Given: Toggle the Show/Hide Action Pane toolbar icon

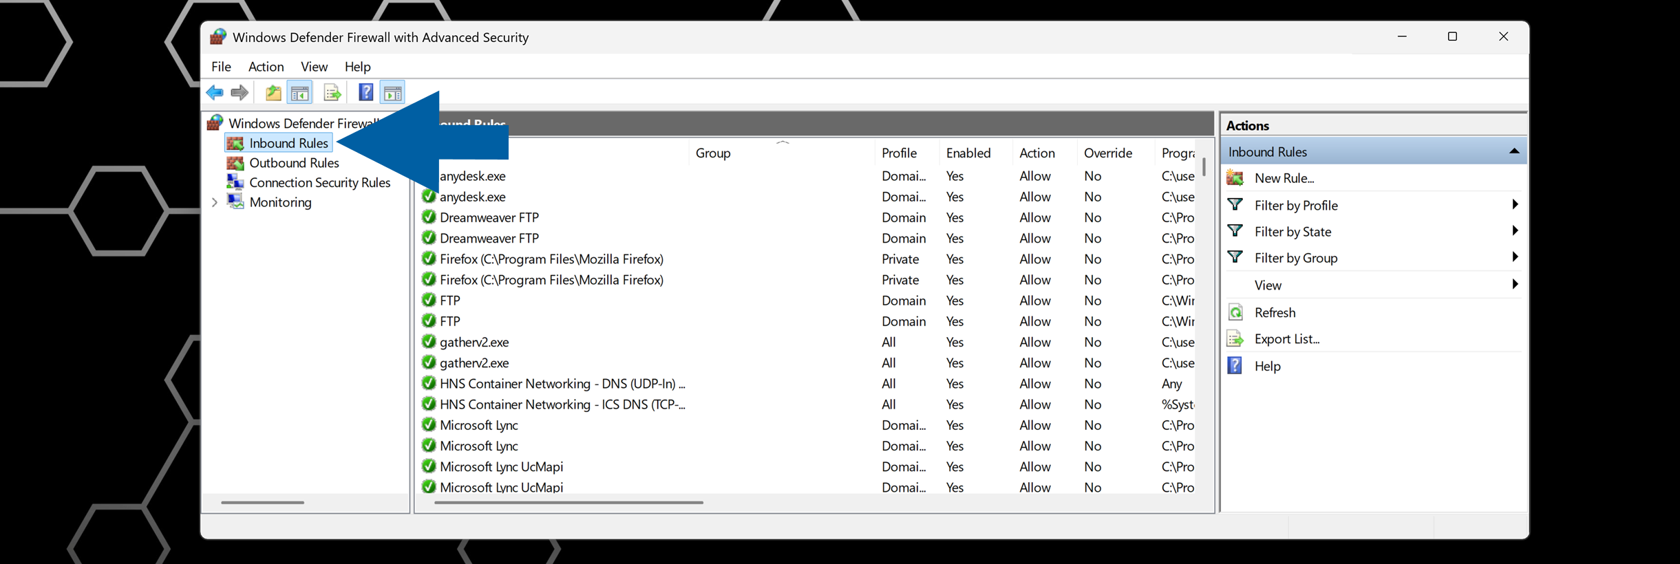Looking at the screenshot, I should tap(392, 92).
